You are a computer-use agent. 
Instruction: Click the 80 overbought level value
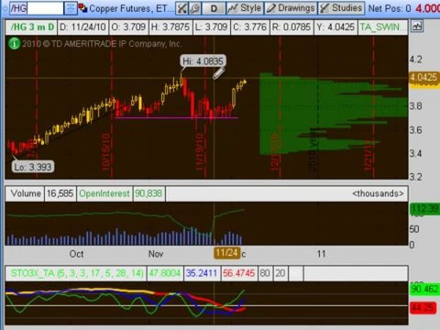tap(265, 273)
